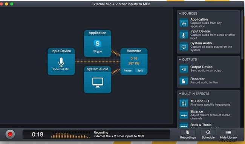Click the 'Record audio to files' description
The width and height of the screenshot is (245, 144).
204,82
